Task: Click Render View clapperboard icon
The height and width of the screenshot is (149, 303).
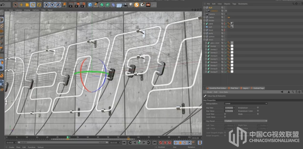Action: click(71, 5)
